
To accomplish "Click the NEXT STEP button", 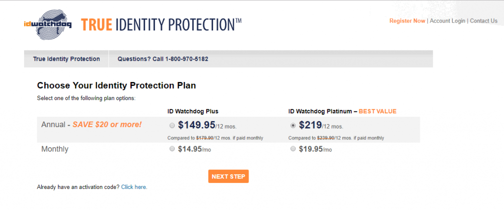I will tap(228, 176).
